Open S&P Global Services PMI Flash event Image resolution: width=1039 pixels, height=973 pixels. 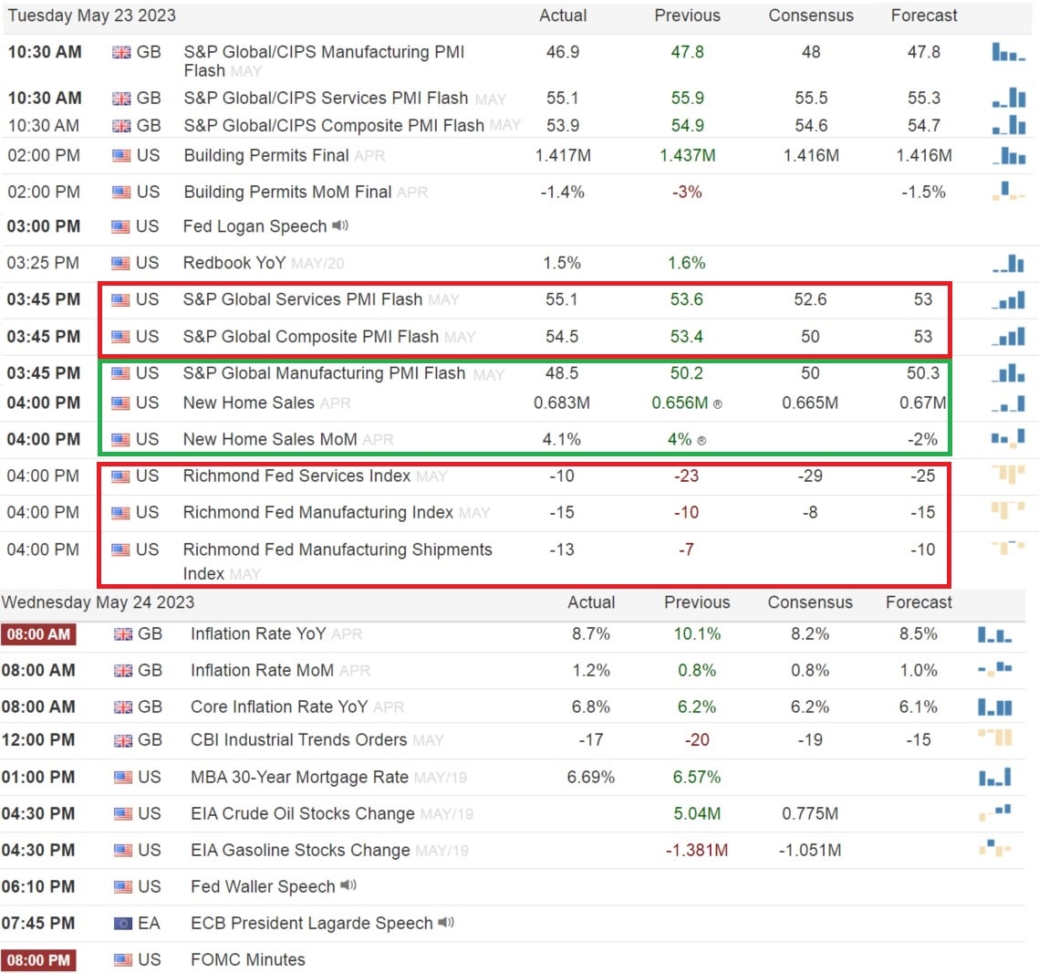tap(302, 299)
